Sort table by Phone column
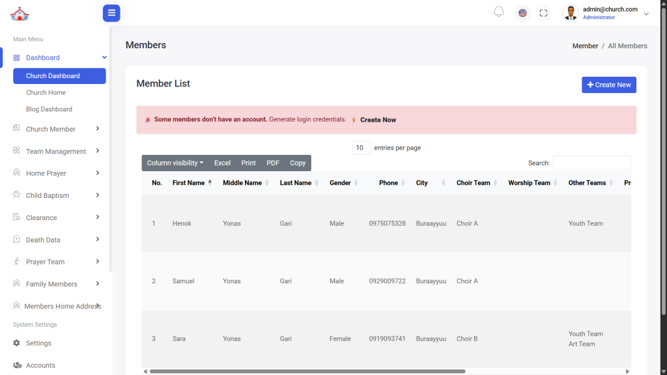The height and width of the screenshot is (375, 667). pyautogui.click(x=388, y=183)
